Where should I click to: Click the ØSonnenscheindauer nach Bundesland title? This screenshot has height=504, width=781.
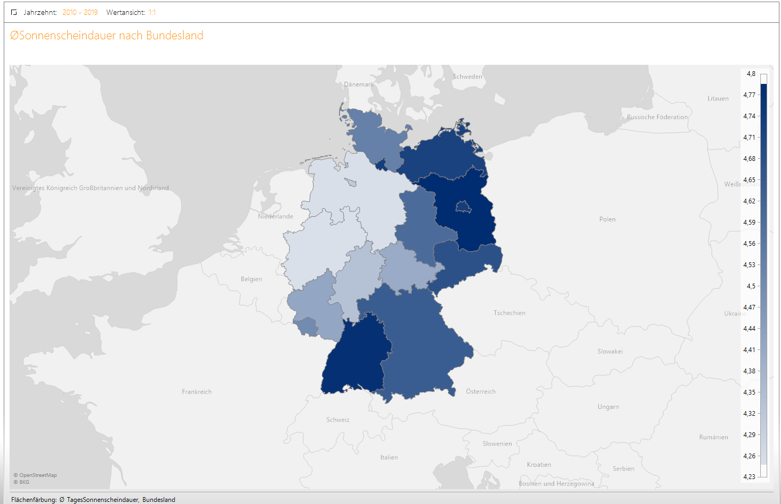point(107,36)
